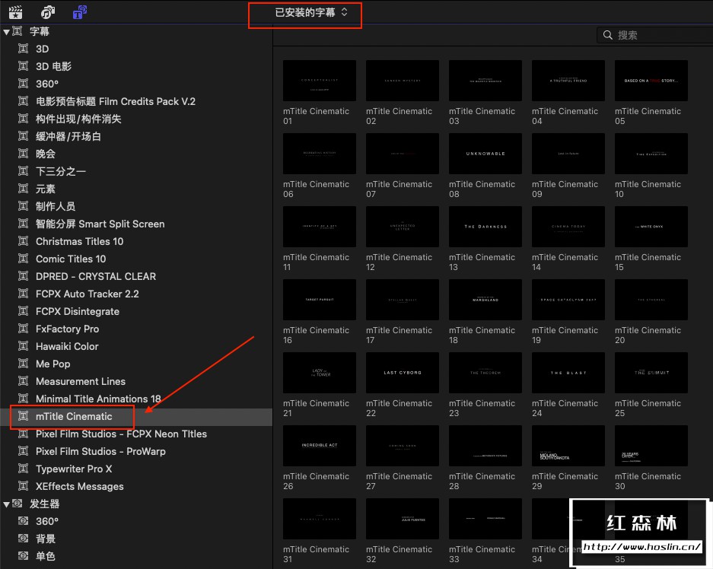Select FCPX Auto Tracker 2.2 category
The image size is (713, 569).
[88, 294]
